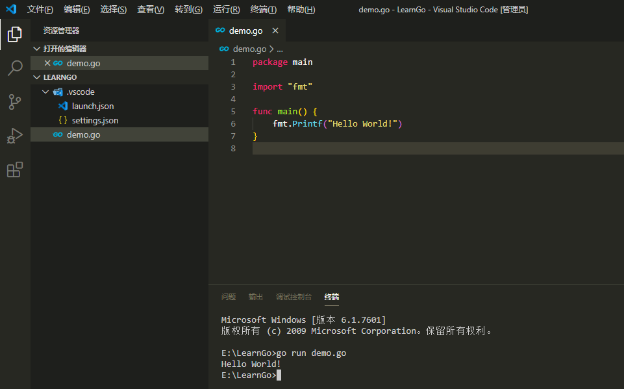Click the breadcrumb ellipsis after demo.go
The height and width of the screenshot is (389, 624).
[x=280, y=49]
